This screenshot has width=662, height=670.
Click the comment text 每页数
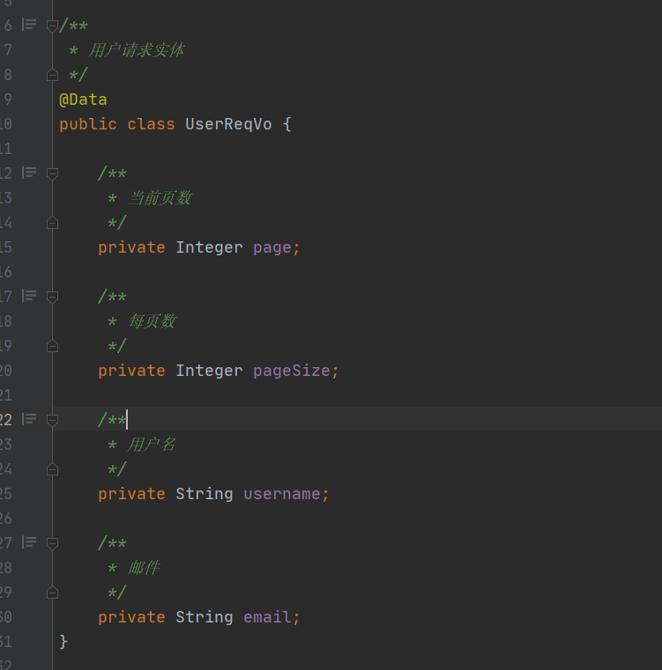[x=152, y=321]
